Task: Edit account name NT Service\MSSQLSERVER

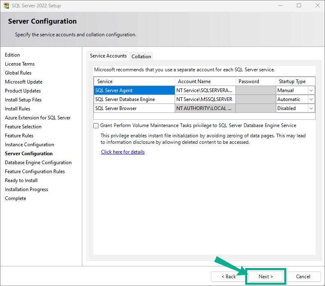Action: click(x=205, y=99)
